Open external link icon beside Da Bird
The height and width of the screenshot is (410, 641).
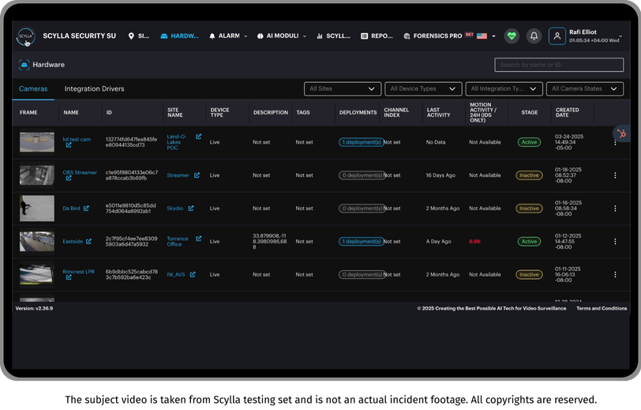[86, 209]
